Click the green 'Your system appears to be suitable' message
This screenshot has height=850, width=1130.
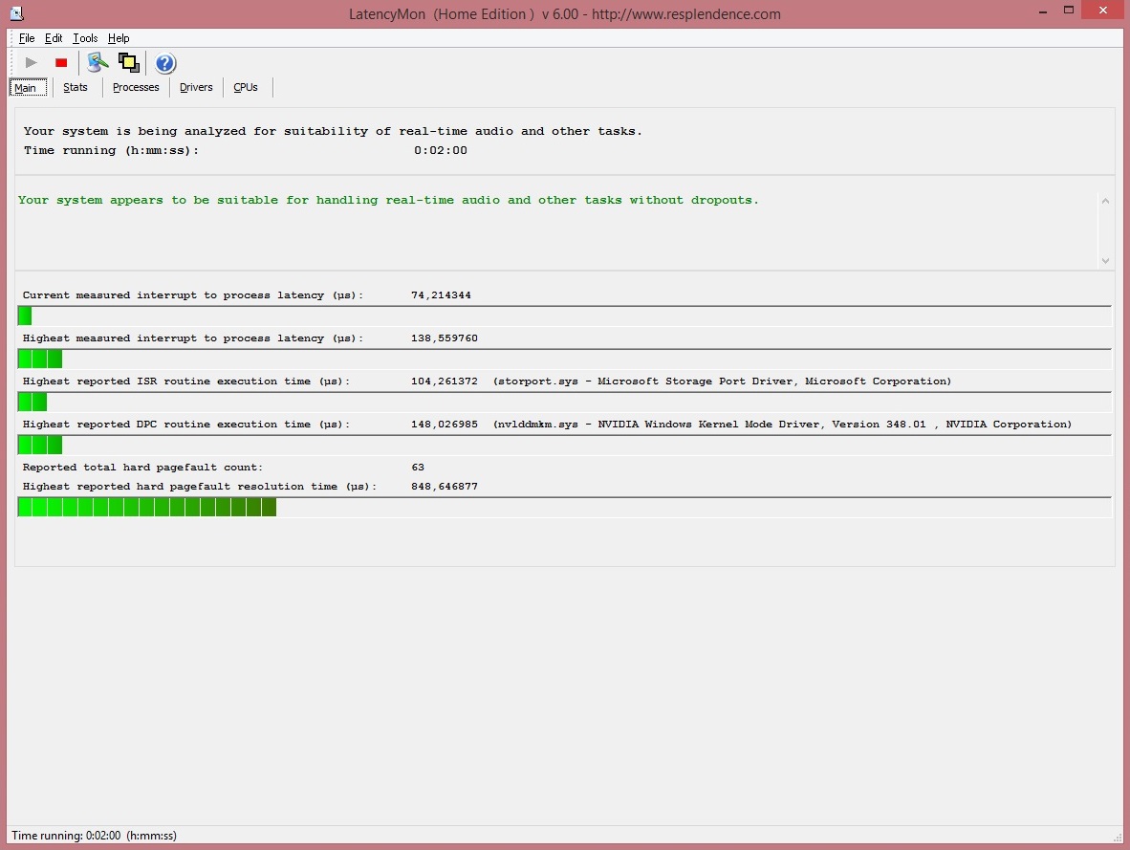(388, 200)
